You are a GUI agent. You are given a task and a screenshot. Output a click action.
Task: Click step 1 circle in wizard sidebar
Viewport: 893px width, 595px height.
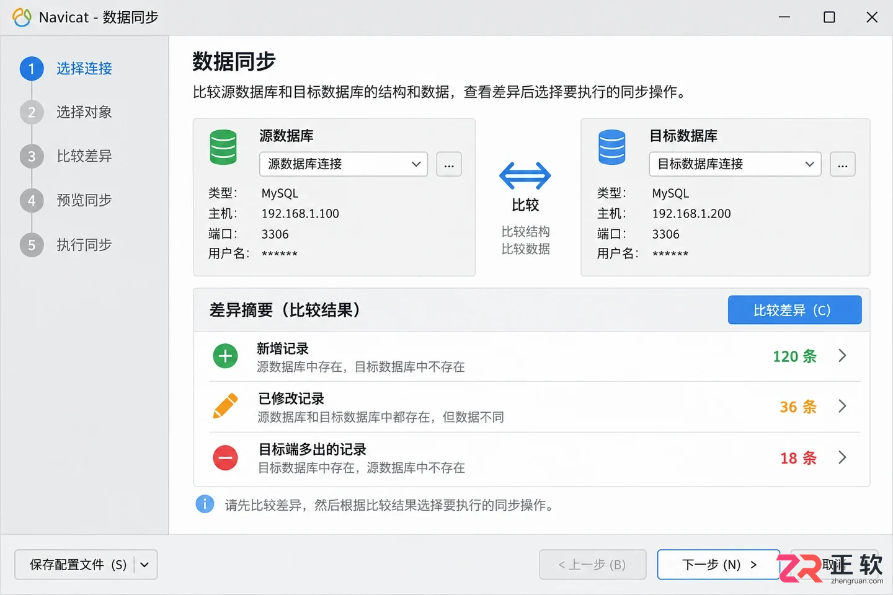(x=32, y=69)
